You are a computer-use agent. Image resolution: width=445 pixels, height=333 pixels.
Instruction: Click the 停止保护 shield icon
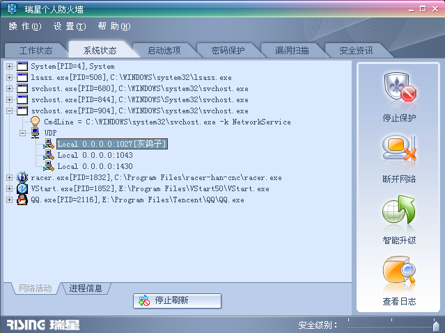tap(400, 87)
